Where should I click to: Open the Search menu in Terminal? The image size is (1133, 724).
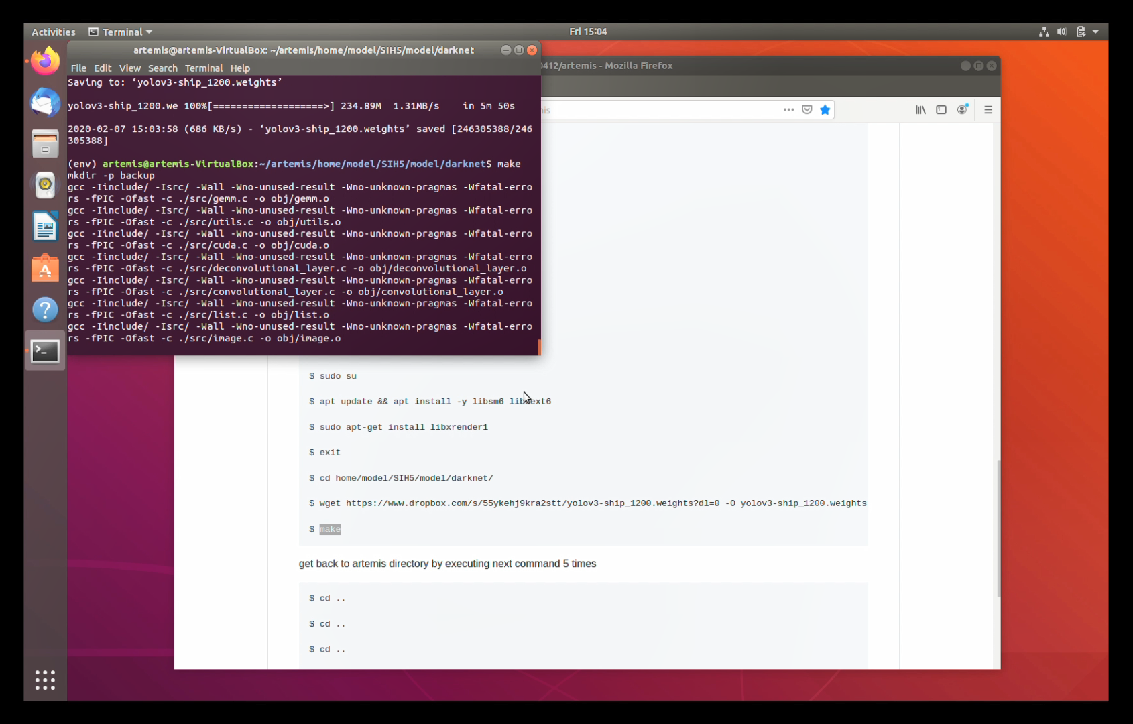pyautogui.click(x=163, y=68)
